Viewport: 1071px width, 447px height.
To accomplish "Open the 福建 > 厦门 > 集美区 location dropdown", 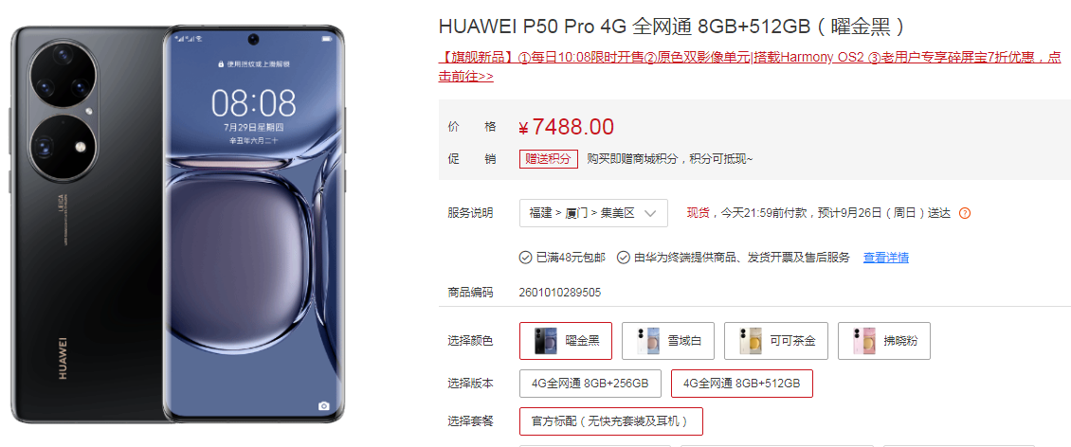I will coord(593,213).
